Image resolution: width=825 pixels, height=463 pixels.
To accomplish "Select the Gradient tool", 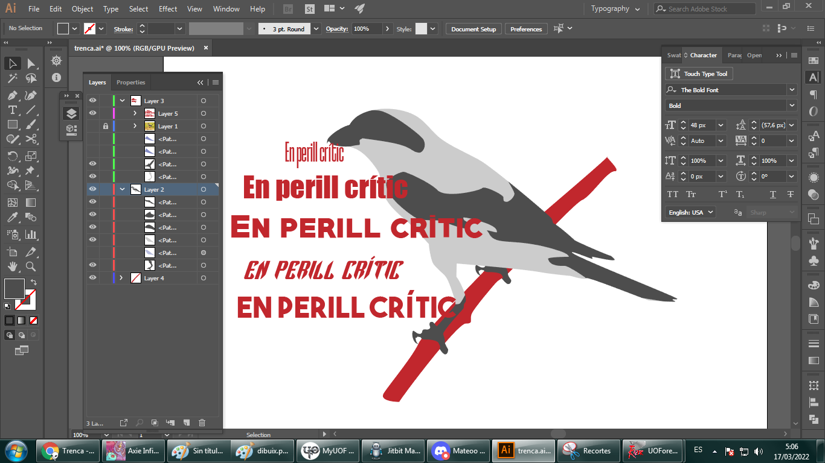I will [x=31, y=203].
